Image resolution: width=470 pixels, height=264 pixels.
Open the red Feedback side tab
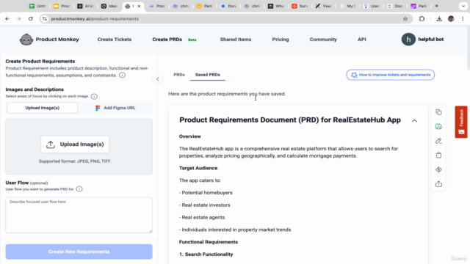[x=461, y=122]
